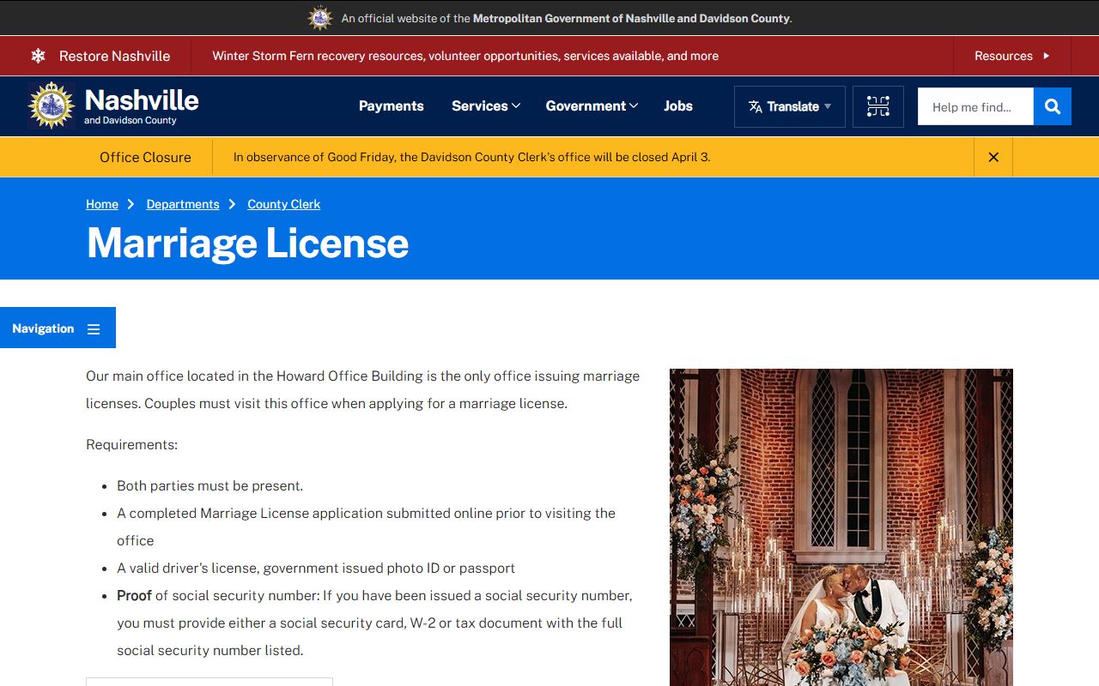Click the 'Requirements:' label
This screenshot has width=1099, height=686.
131,444
